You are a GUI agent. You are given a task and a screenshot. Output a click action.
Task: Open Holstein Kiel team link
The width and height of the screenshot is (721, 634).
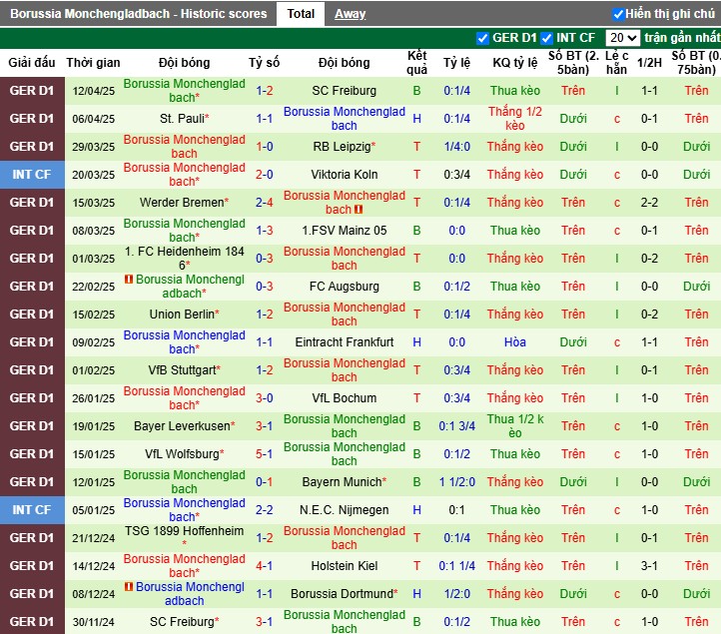pos(344,566)
